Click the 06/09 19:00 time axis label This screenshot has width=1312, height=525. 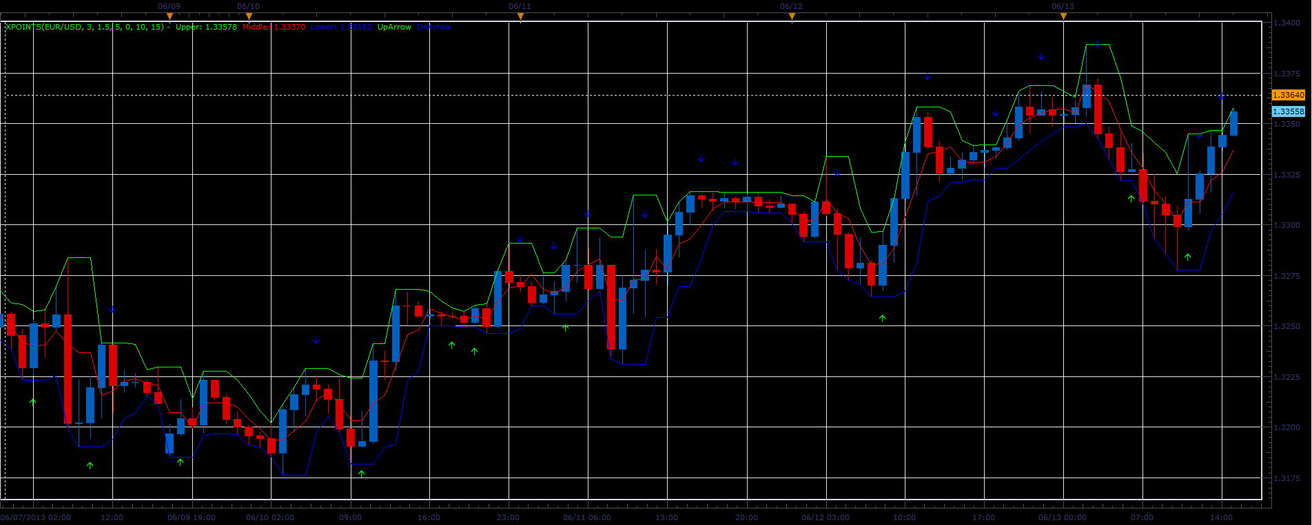pos(192,517)
